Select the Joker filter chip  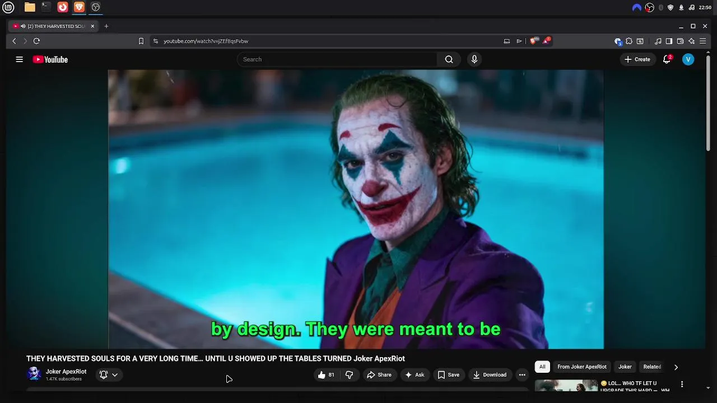click(625, 367)
